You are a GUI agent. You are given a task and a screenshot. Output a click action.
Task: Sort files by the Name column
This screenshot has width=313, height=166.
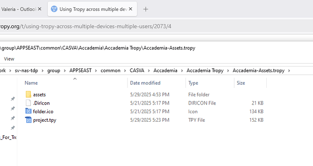point(31,83)
